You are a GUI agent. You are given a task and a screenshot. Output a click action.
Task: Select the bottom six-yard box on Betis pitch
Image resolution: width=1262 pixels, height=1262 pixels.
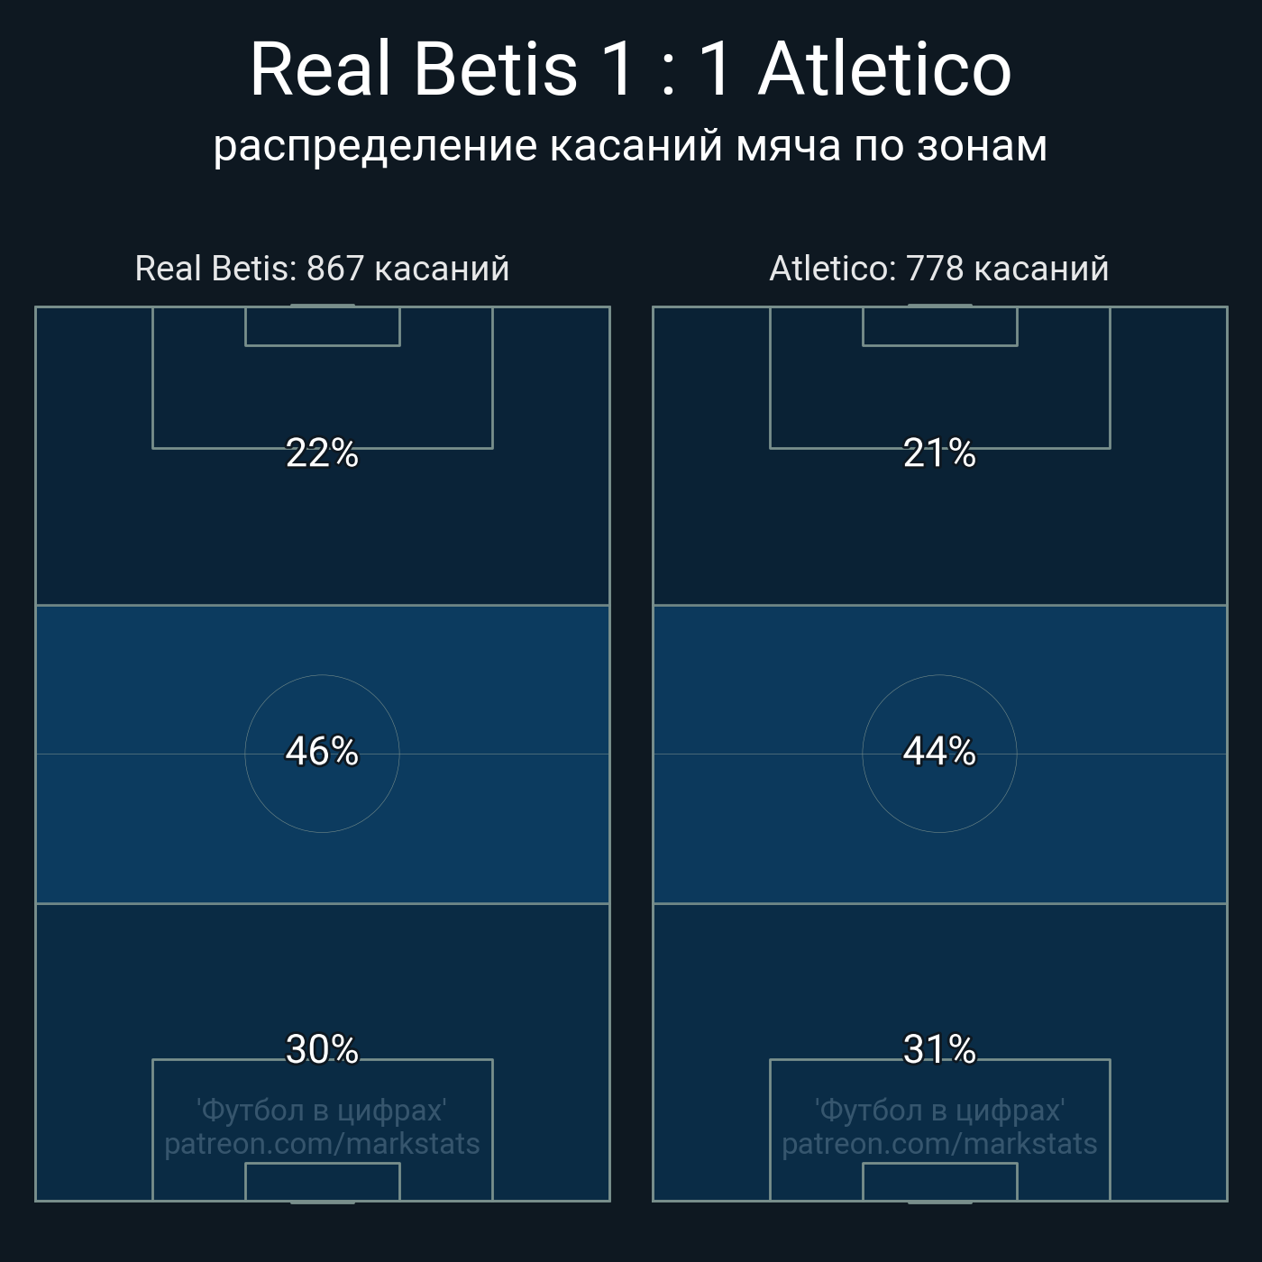click(x=322, y=1182)
